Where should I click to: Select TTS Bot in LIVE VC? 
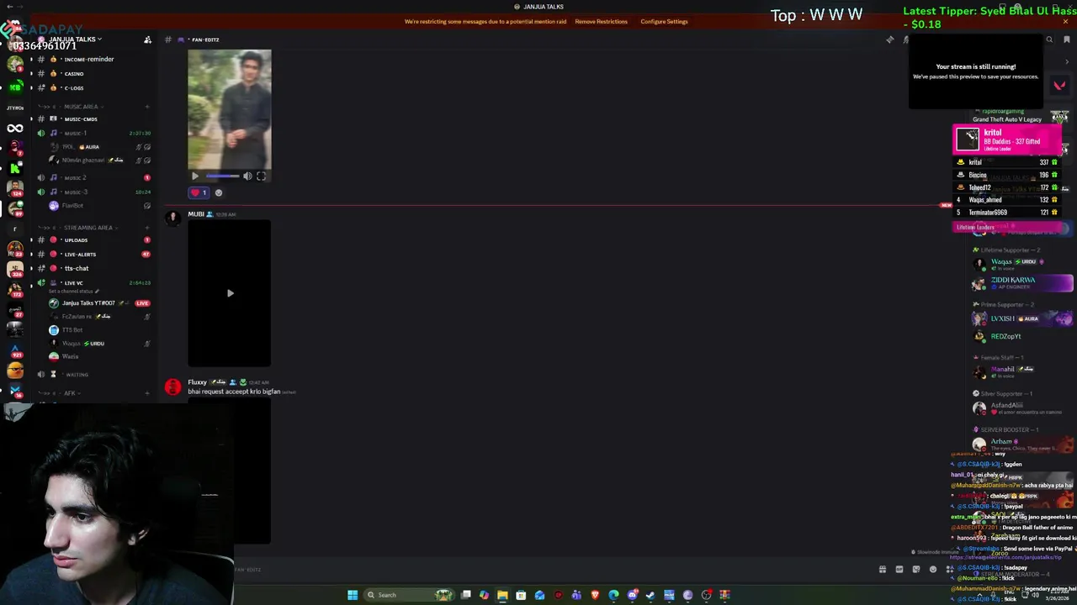click(72, 329)
